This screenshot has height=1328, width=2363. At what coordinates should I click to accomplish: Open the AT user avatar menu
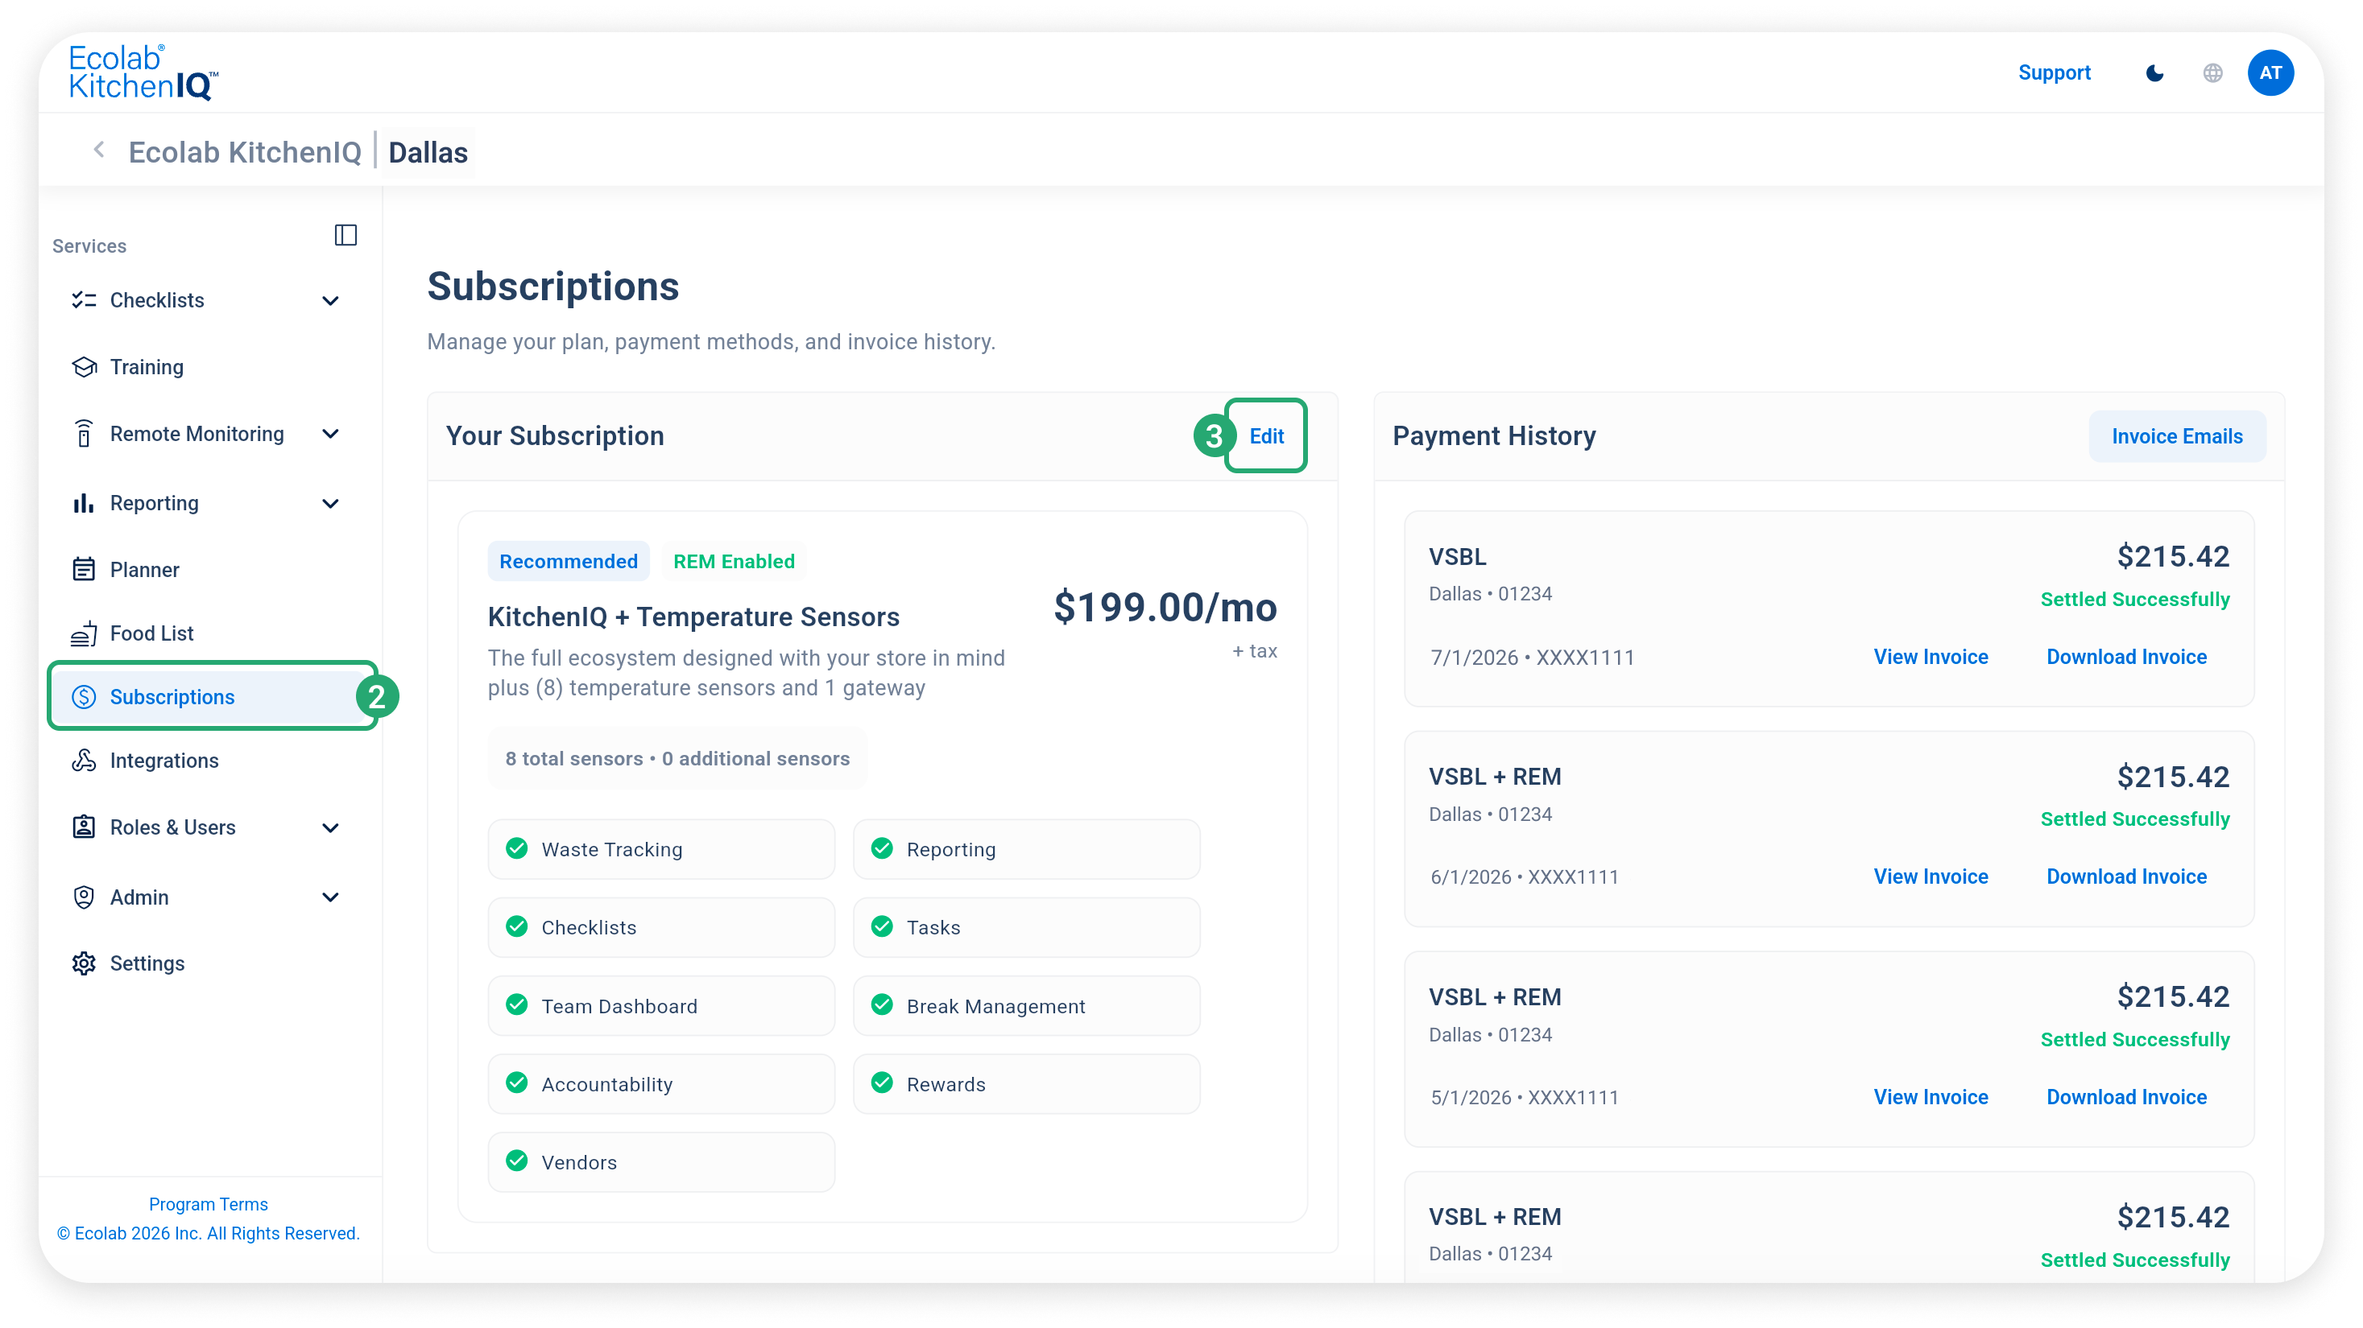[x=2270, y=73]
